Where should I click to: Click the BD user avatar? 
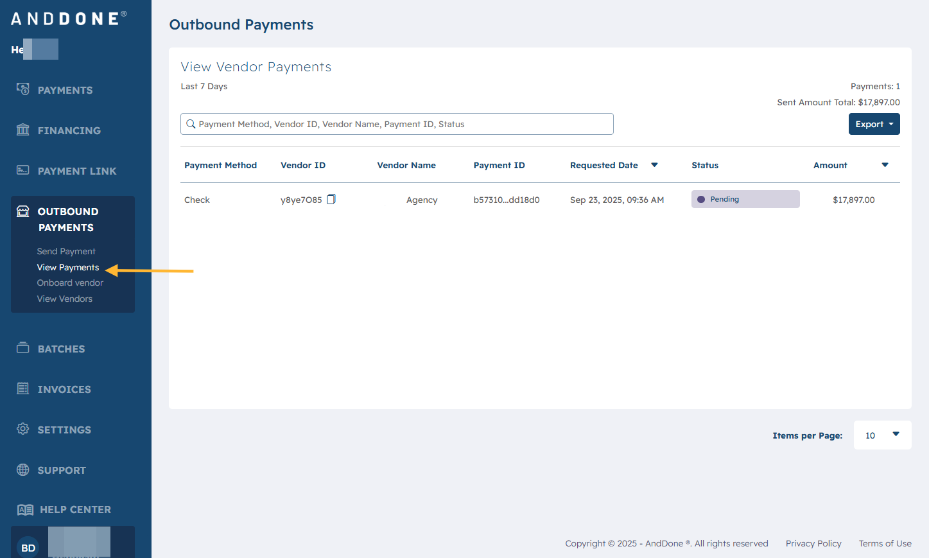[28, 547]
